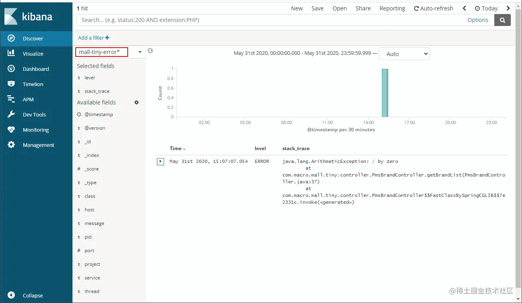The image size is (522, 303).
Task: Collapse the fields sidebar arrow
Action: tap(150, 51)
